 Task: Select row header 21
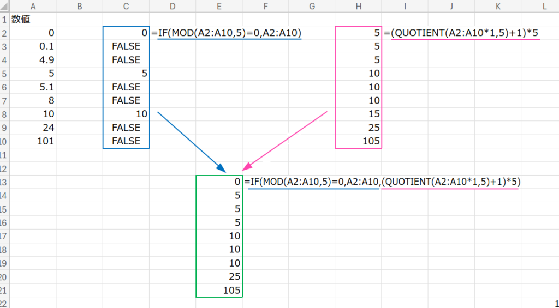pos(4,291)
